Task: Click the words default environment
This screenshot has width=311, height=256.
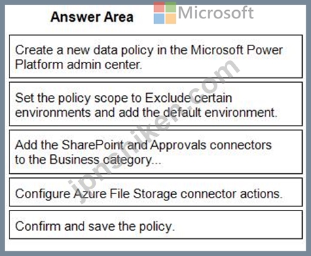Action: point(220,112)
